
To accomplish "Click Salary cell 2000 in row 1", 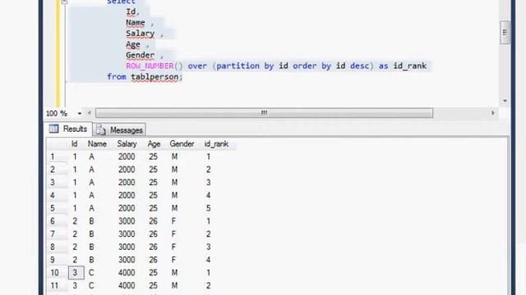I will [x=127, y=157].
